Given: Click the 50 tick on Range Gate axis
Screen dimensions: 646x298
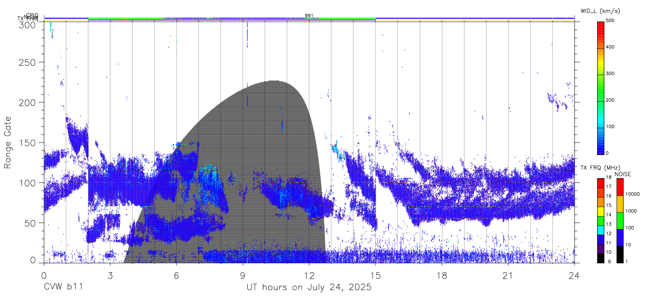Looking at the screenshot, I should 29,223.
